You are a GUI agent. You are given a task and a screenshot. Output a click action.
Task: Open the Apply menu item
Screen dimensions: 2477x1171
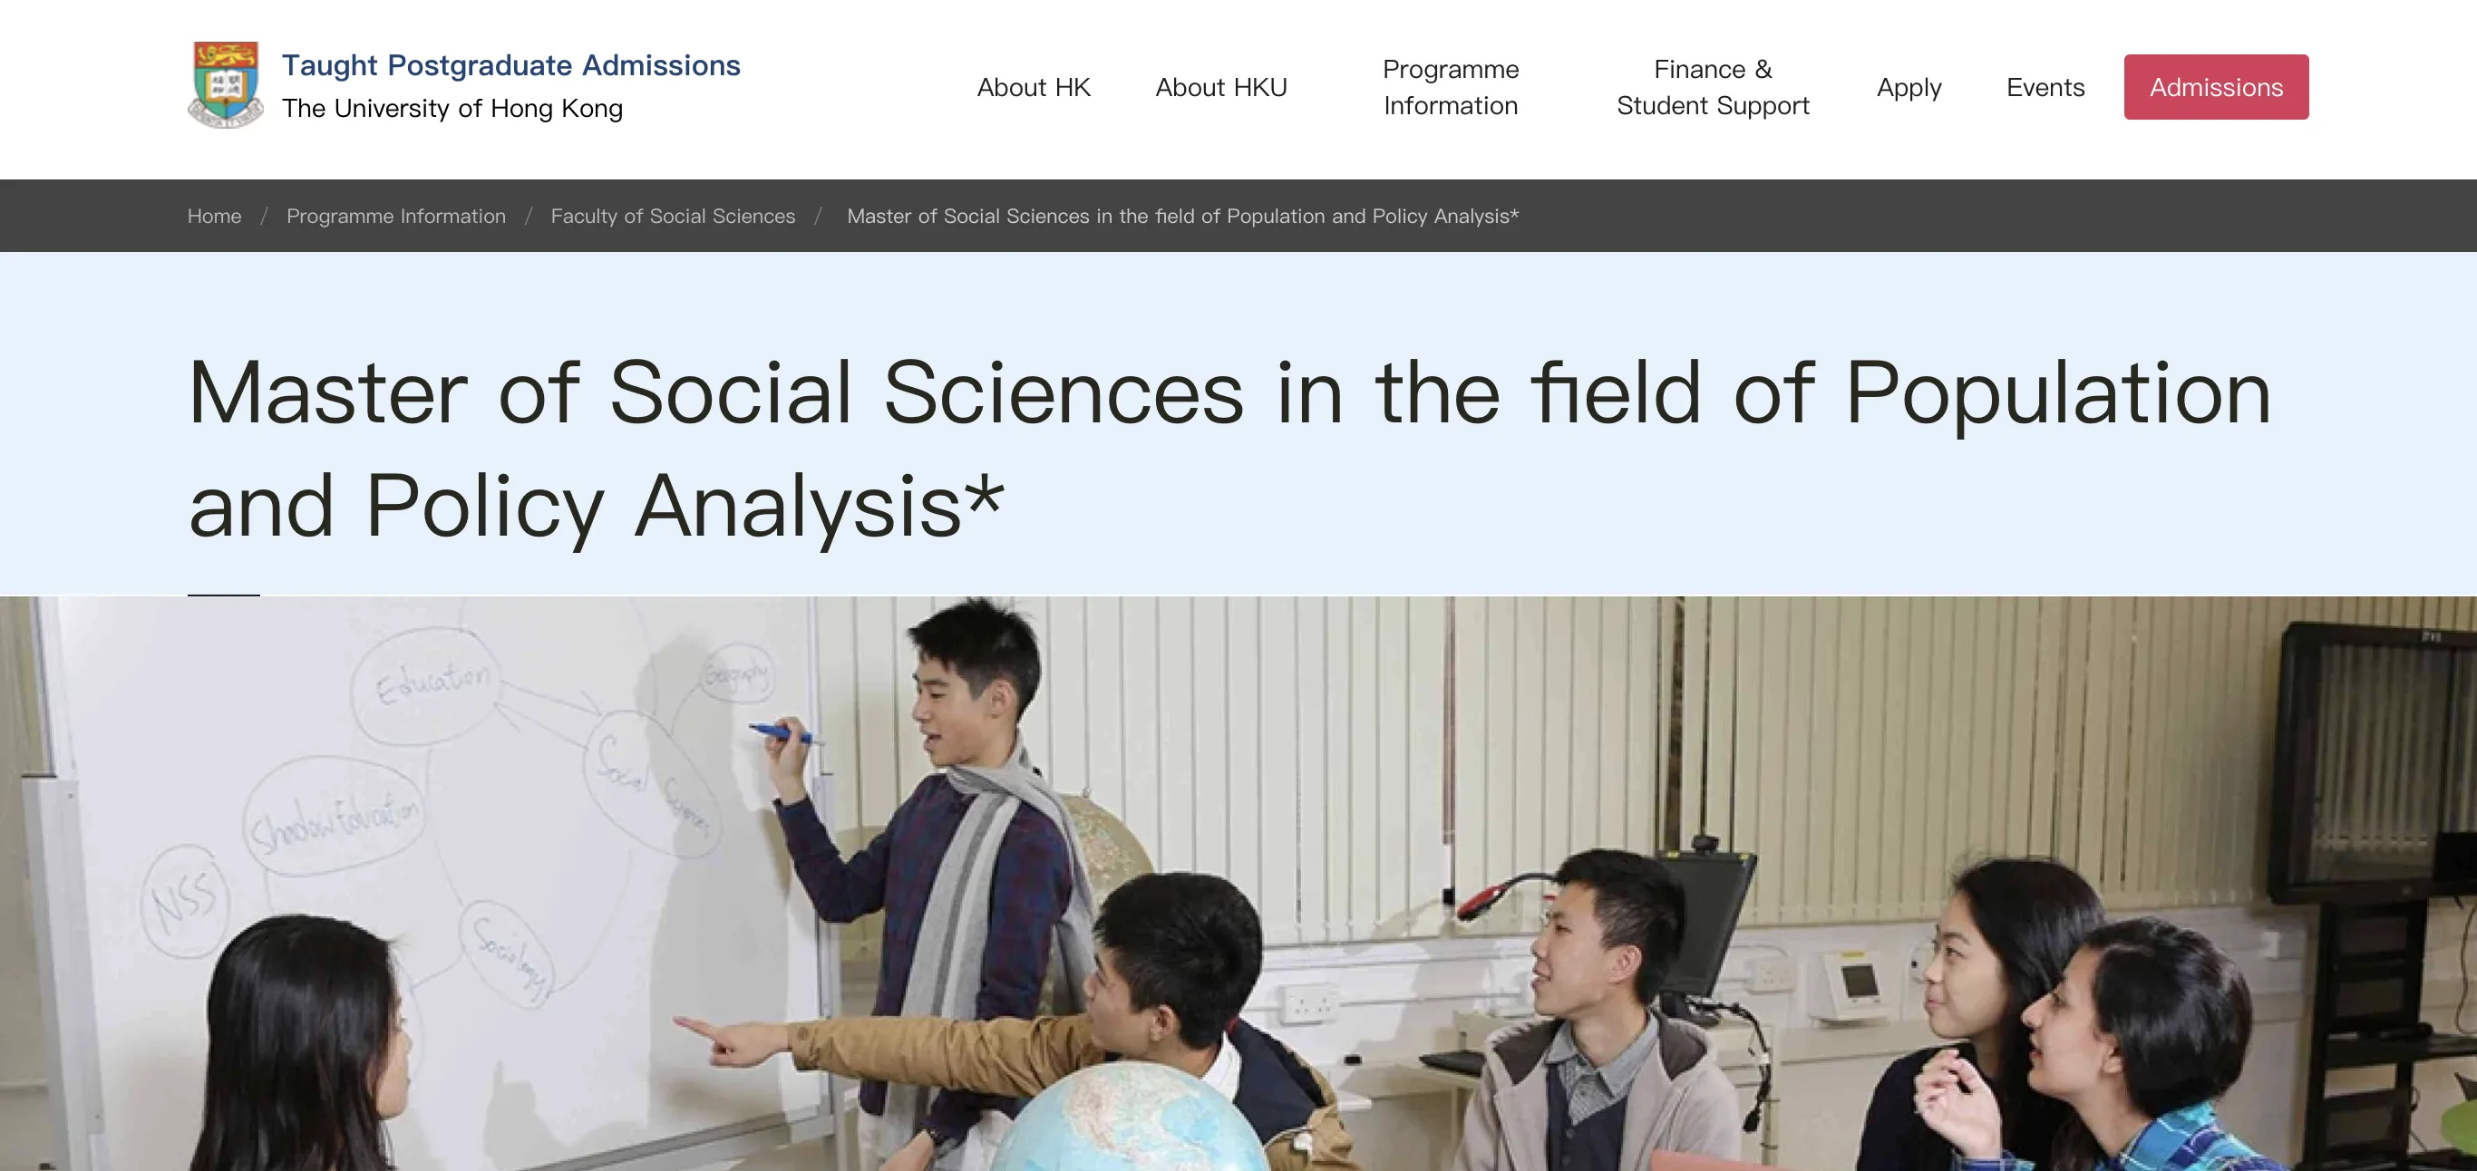[x=1909, y=88]
